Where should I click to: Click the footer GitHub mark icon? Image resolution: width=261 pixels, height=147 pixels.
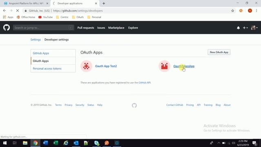click(x=134, y=105)
